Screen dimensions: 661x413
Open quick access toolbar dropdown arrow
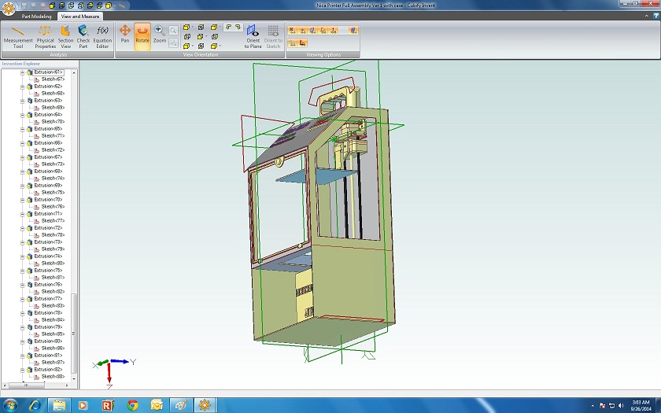(x=114, y=6)
